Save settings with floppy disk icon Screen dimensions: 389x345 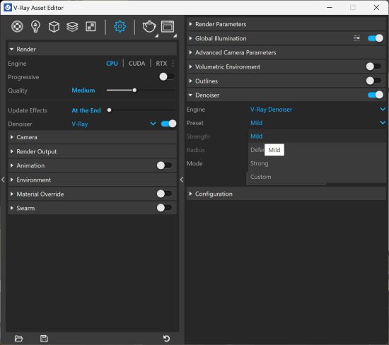coord(44,339)
